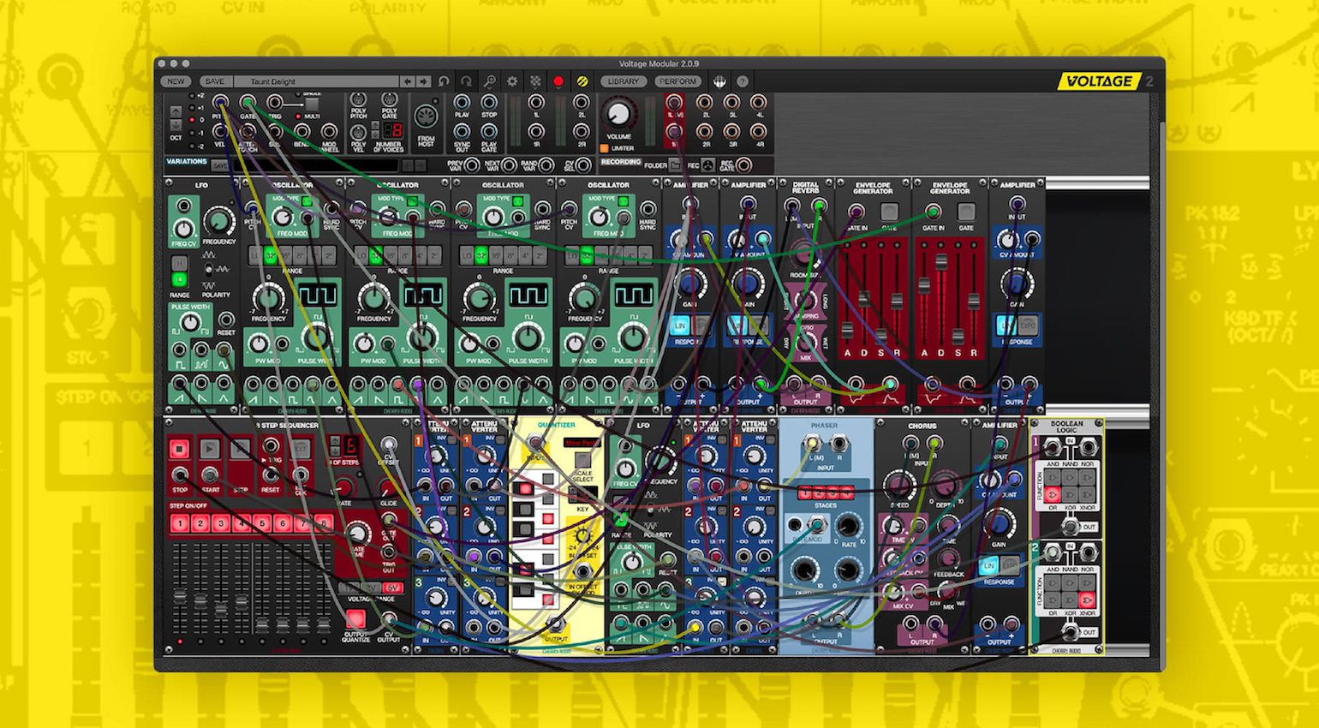Click the Mod Wheel output jack

pyautogui.click(x=329, y=131)
